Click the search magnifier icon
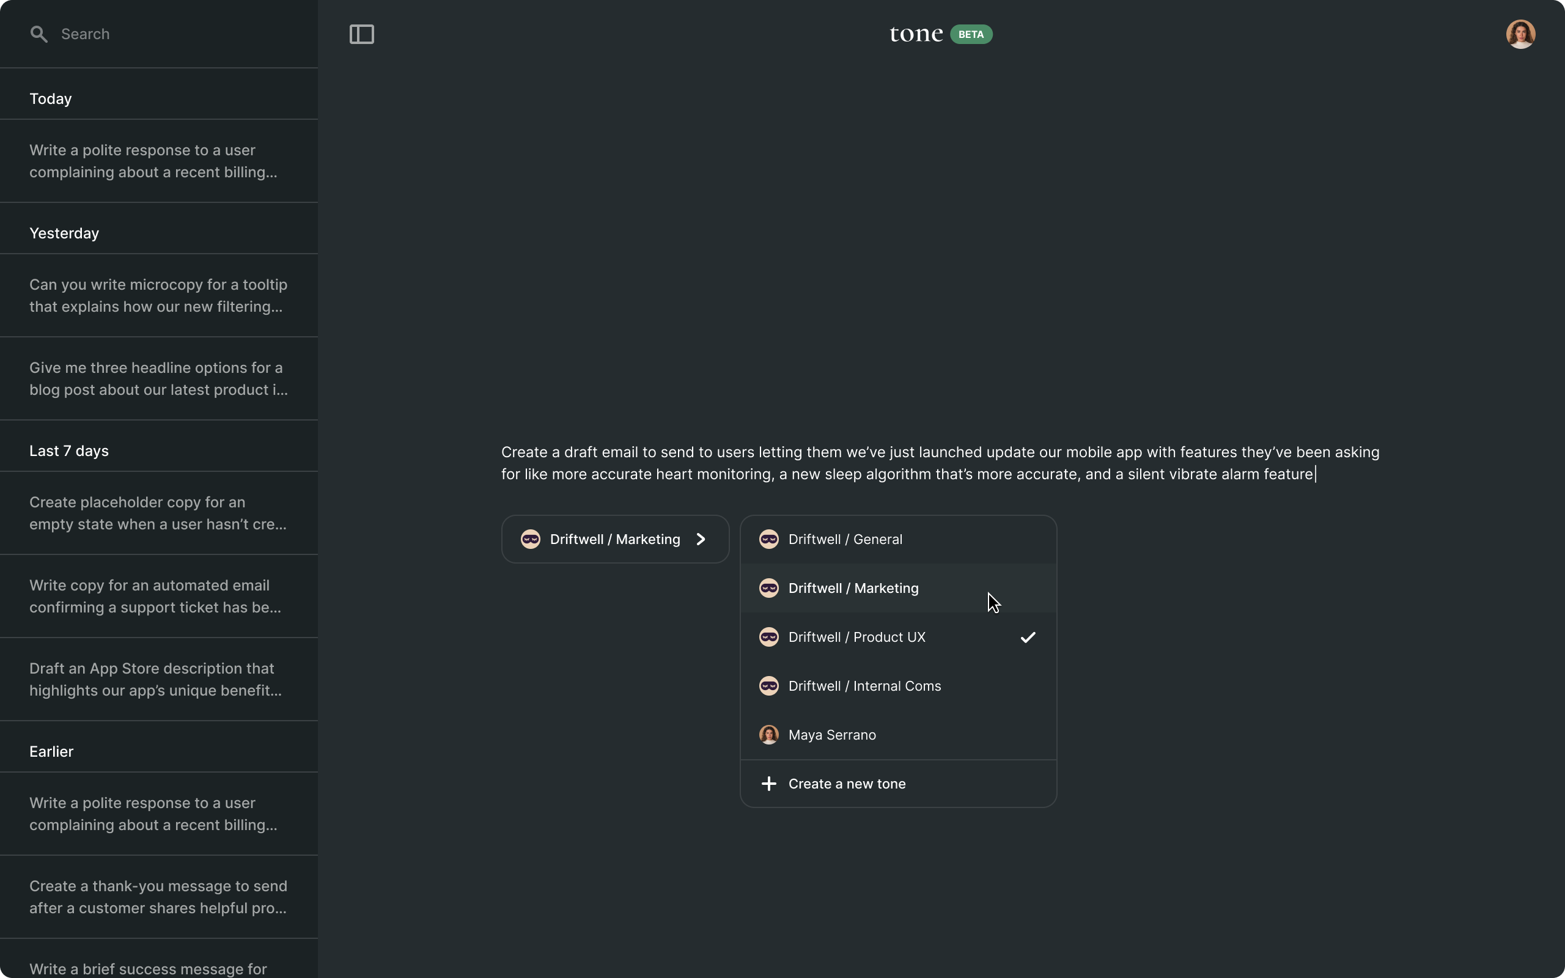The height and width of the screenshot is (978, 1565). click(39, 34)
